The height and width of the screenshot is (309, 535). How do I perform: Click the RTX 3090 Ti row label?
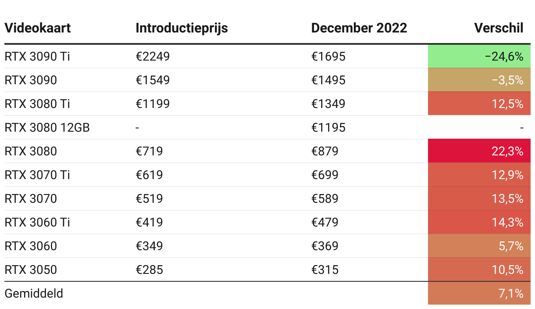pyautogui.click(x=37, y=56)
